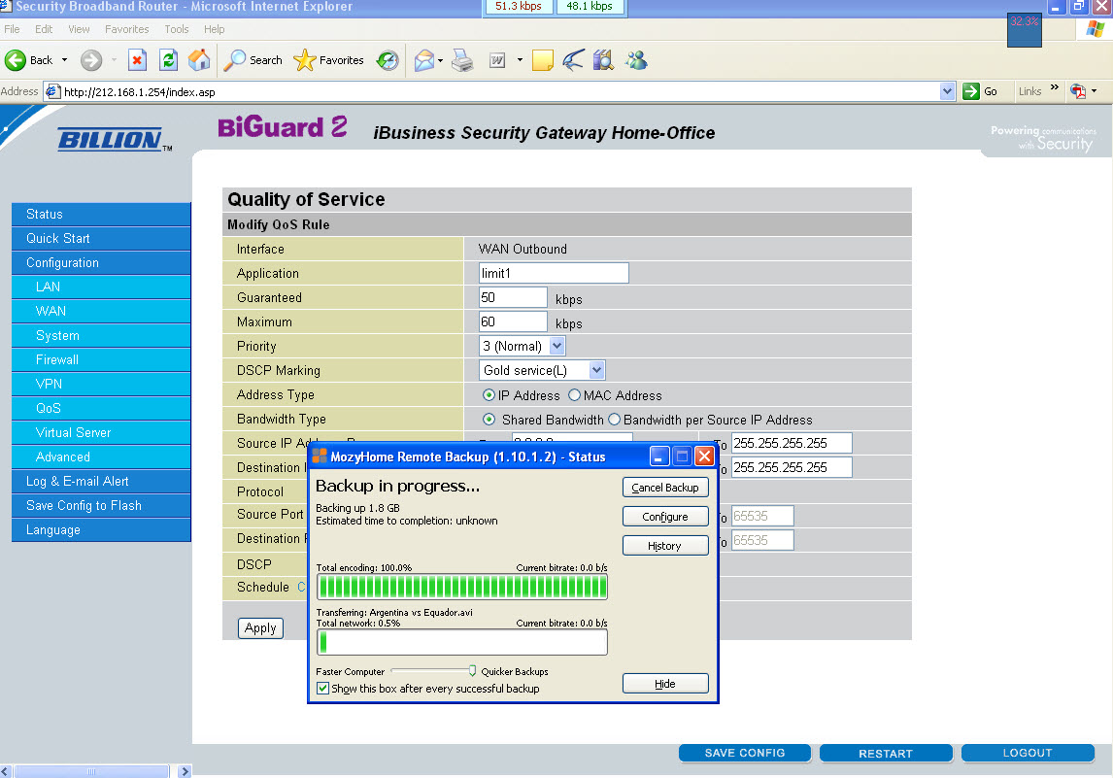Click the Total encoding progress bar
Screen dimensions: 1113x778
coord(462,588)
